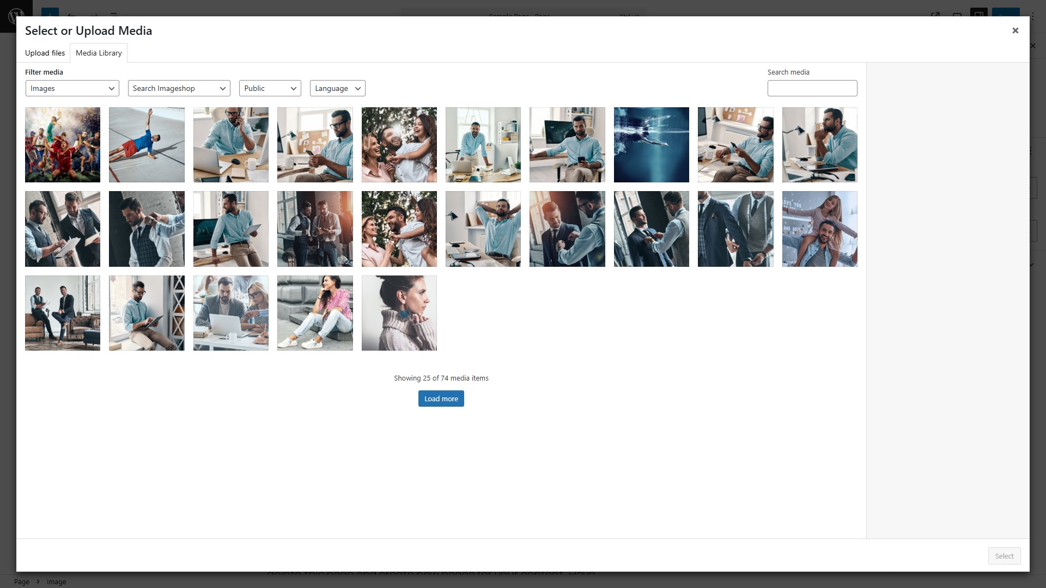Click the Filter media label
The width and height of the screenshot is (1046, 588).
point(44,72)
